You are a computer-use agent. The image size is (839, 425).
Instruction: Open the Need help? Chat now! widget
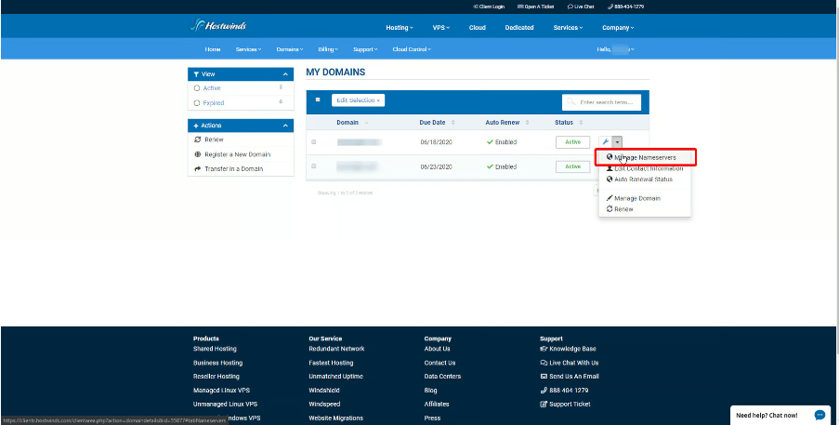point(782,416)
